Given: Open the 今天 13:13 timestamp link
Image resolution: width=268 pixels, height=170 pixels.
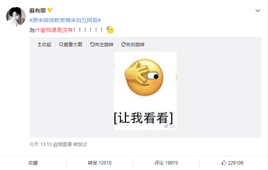Looking at the screenshot, I should point(40,144).
